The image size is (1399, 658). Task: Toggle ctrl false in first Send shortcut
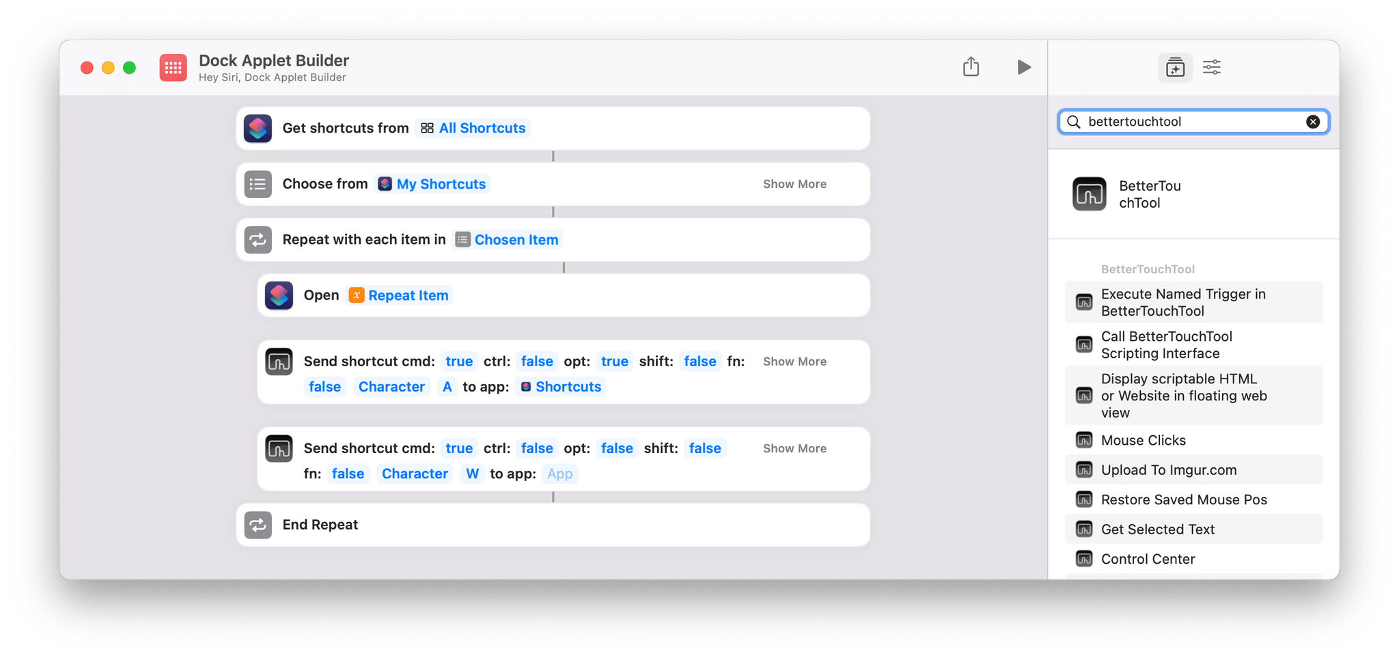click(x=537, y=361)
